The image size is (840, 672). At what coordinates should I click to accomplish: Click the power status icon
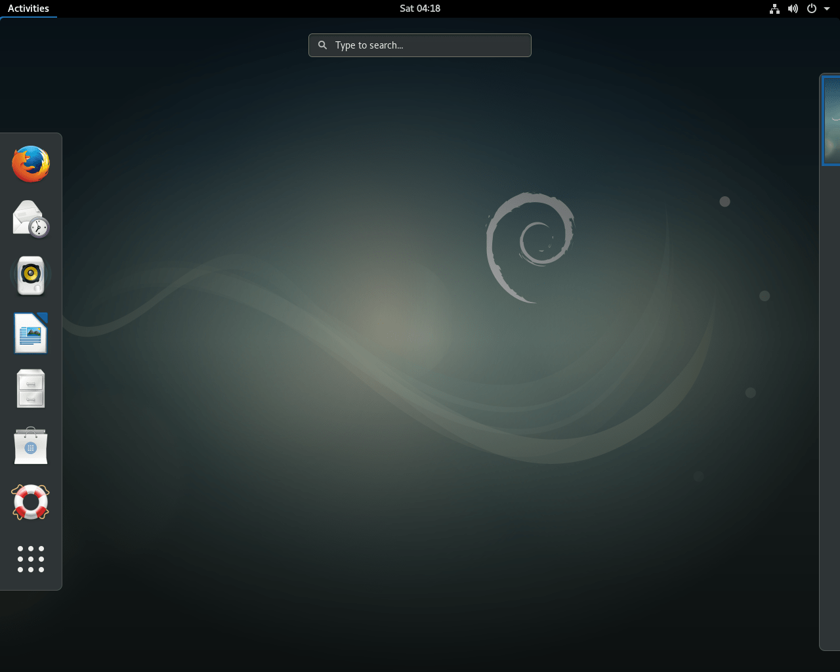811,9
